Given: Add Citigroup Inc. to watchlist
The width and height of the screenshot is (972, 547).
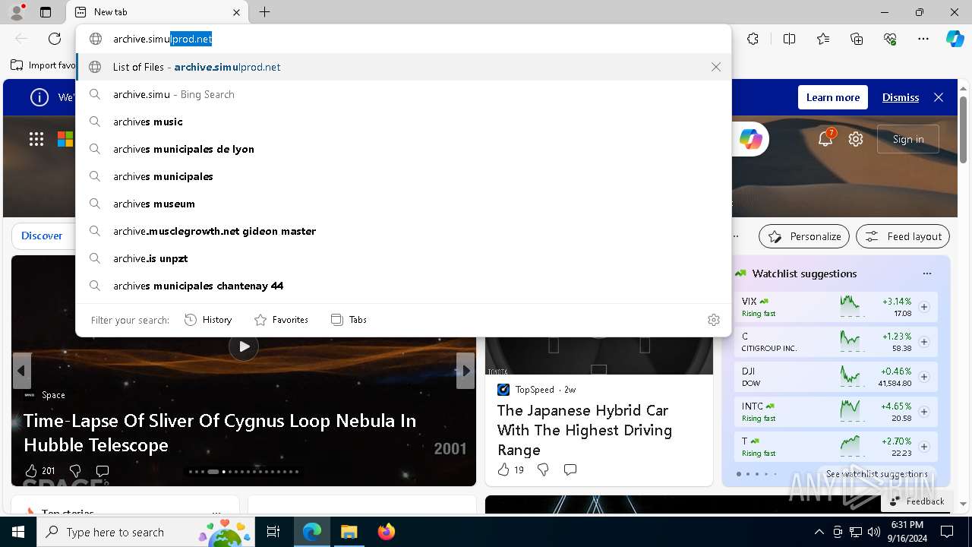Looking at the screenshot, I should pos(924,342).
